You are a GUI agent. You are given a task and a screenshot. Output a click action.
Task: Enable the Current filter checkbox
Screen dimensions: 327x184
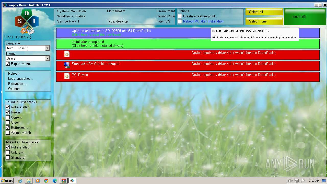(8, 117)
